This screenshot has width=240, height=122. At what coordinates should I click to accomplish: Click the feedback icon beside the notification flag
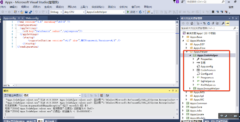pos(183,2)
